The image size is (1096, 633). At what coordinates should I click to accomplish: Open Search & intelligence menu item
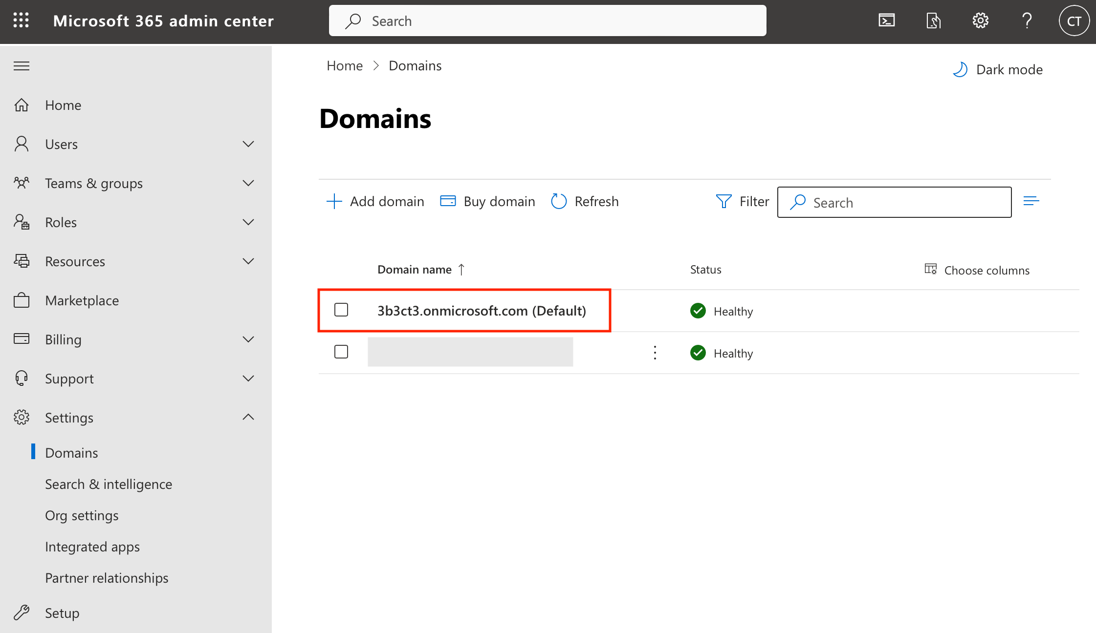pos(109,484)
